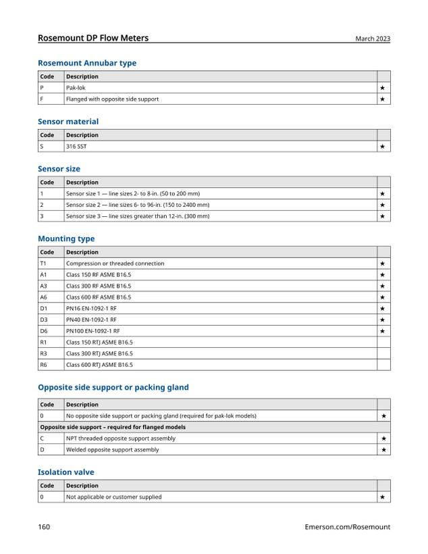The height and width of the screenshot is (554, 428).
Task: Click the page number 160
Action: click(x=44, y=527)
